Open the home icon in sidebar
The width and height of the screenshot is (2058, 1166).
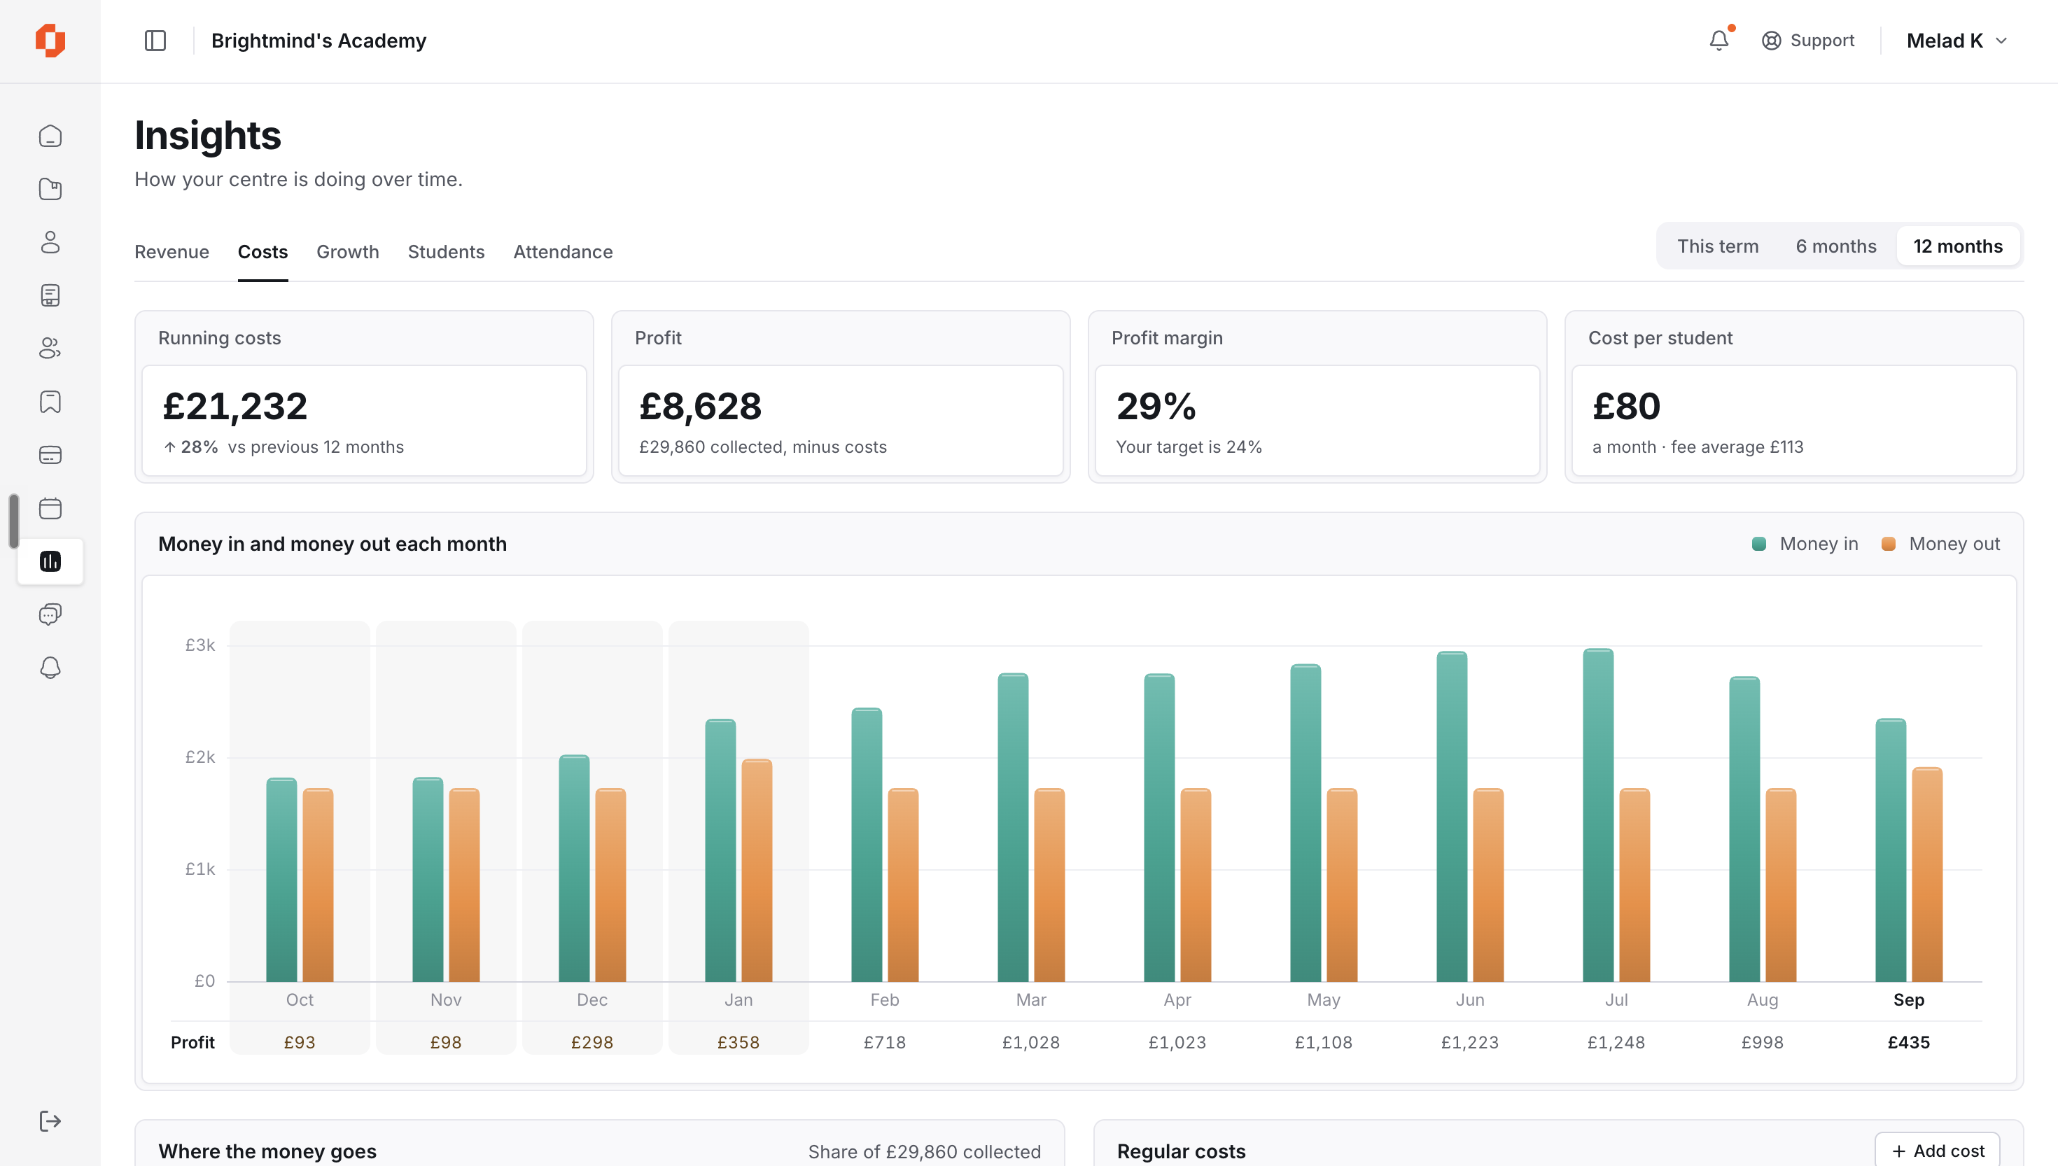point(50,136)
